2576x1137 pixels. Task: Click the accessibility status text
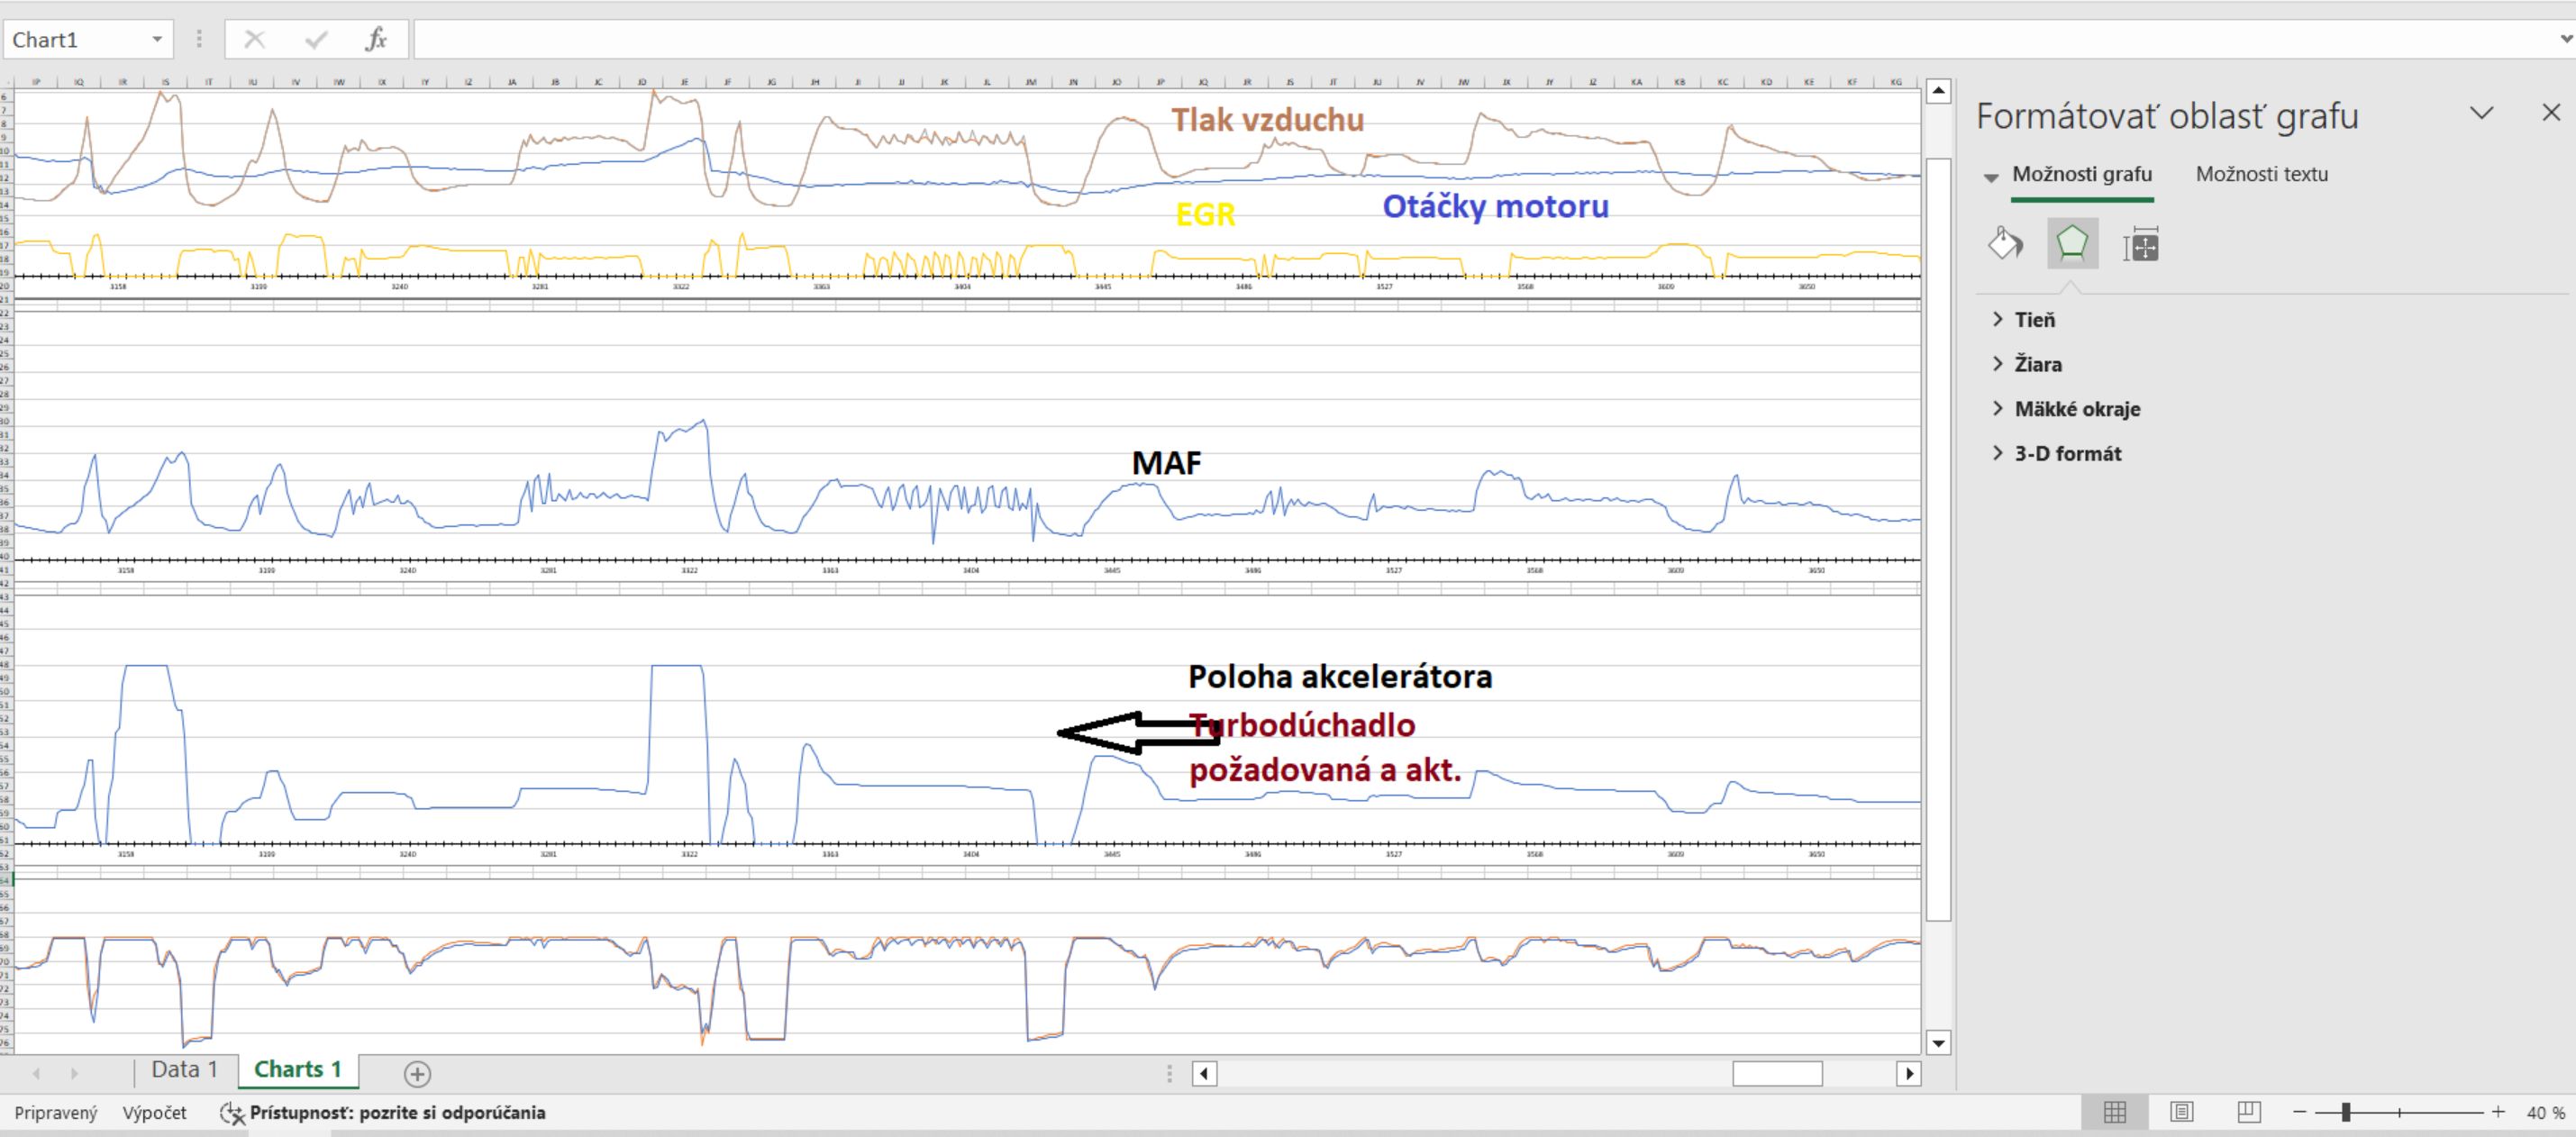[x=396, y=1112]
